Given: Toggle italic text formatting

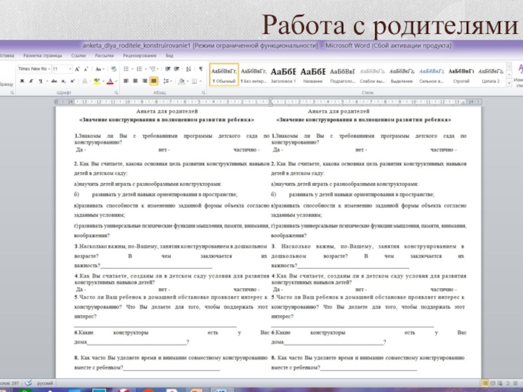Looking at the screenshot, I should [31, 81].
